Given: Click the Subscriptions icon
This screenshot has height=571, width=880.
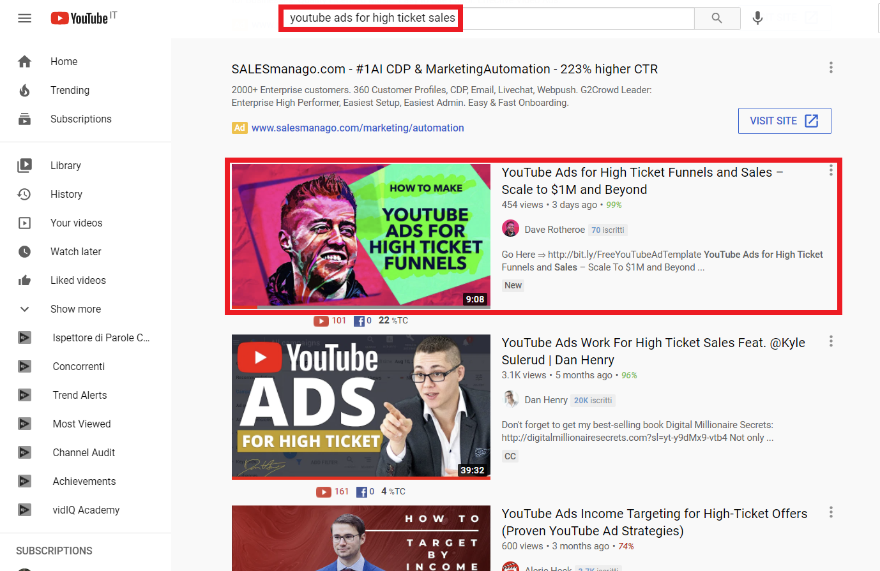Looking at the screenshot, I should coord(25,119).
